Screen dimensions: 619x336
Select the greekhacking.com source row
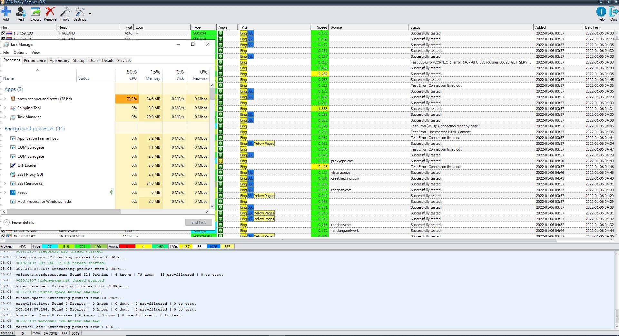pyautogui.click(x=345, y=178)
